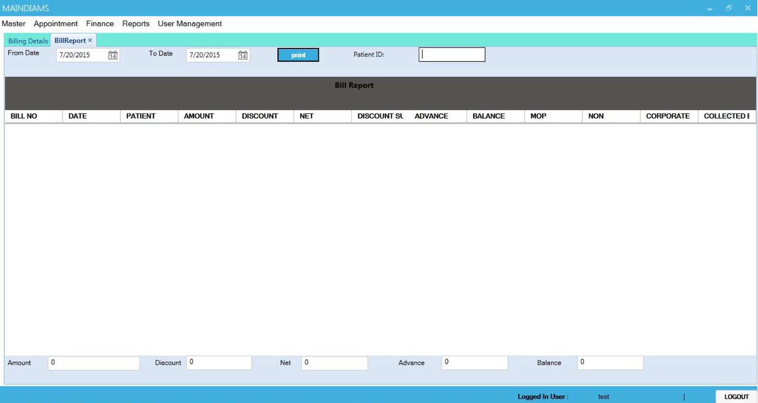758x403 pixels.
Task: Click the To Date text field
Action: point(212,55)
